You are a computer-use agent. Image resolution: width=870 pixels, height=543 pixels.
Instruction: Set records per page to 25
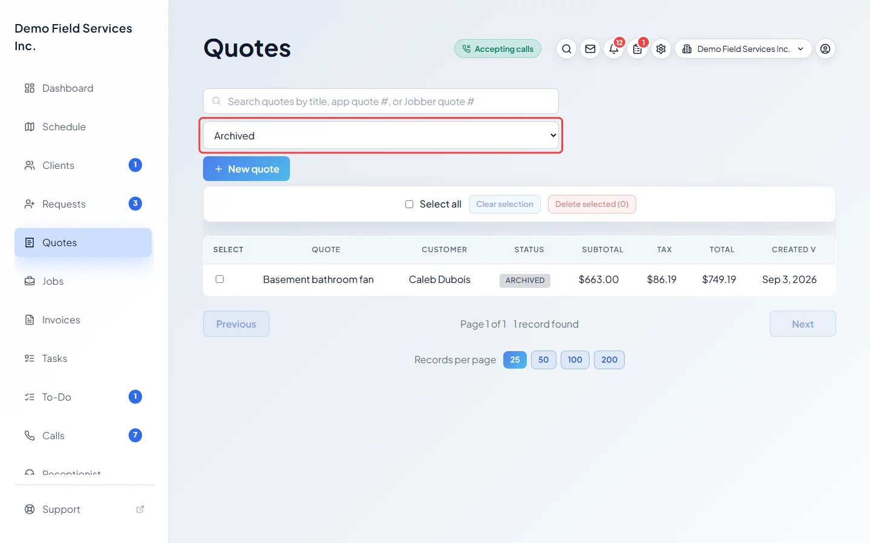tap(515, 360)
